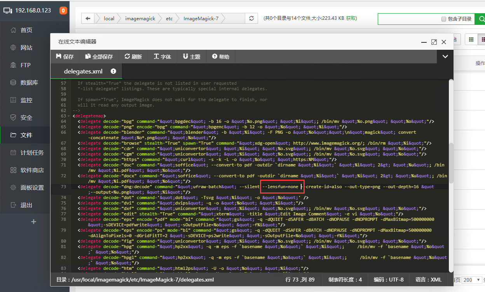Viewport: 485px width, 292px height.
Task: Click 制表符长度: 4 tab size selector
Action: pyautogui.click(x=345, y=280)
